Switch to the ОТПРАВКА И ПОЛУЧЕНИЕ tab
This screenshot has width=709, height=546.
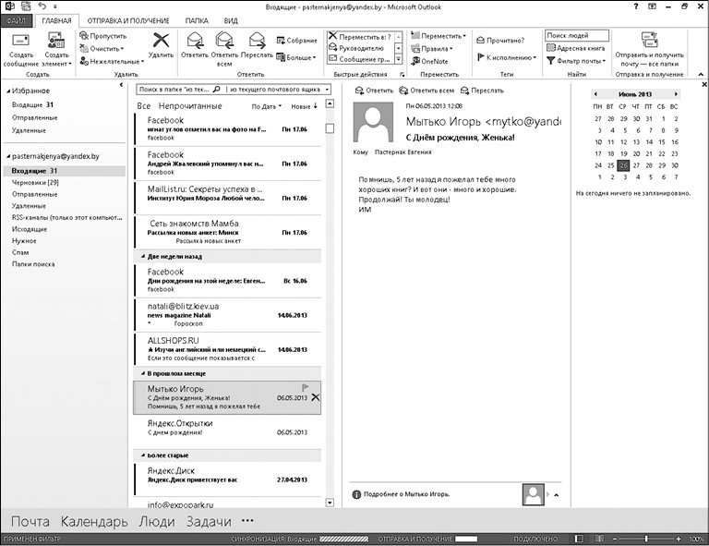[x=128, y=19]
